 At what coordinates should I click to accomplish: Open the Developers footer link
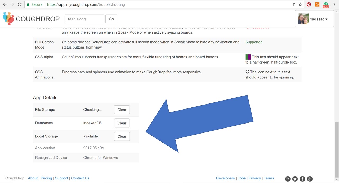pos(225,178)
